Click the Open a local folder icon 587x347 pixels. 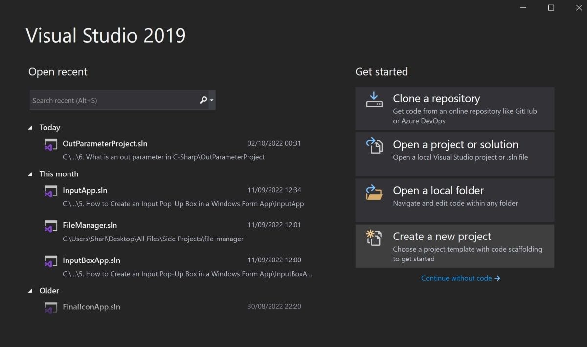tap(374, 192)
